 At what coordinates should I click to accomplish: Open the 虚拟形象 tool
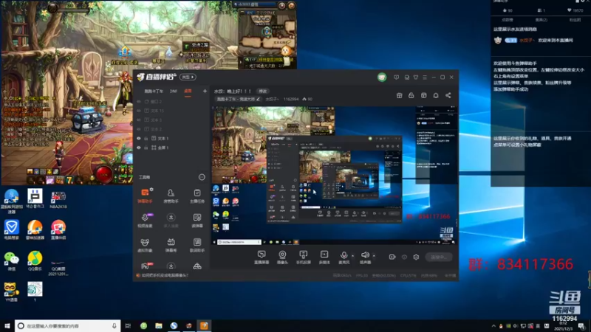tap(145, 245)
